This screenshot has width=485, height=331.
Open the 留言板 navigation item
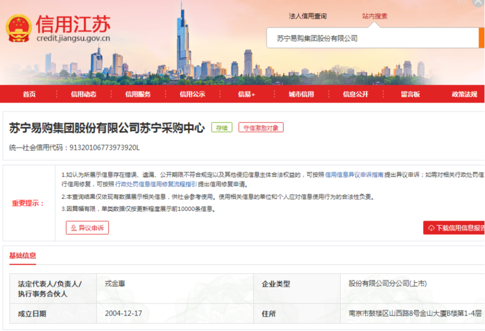(410, 94)
